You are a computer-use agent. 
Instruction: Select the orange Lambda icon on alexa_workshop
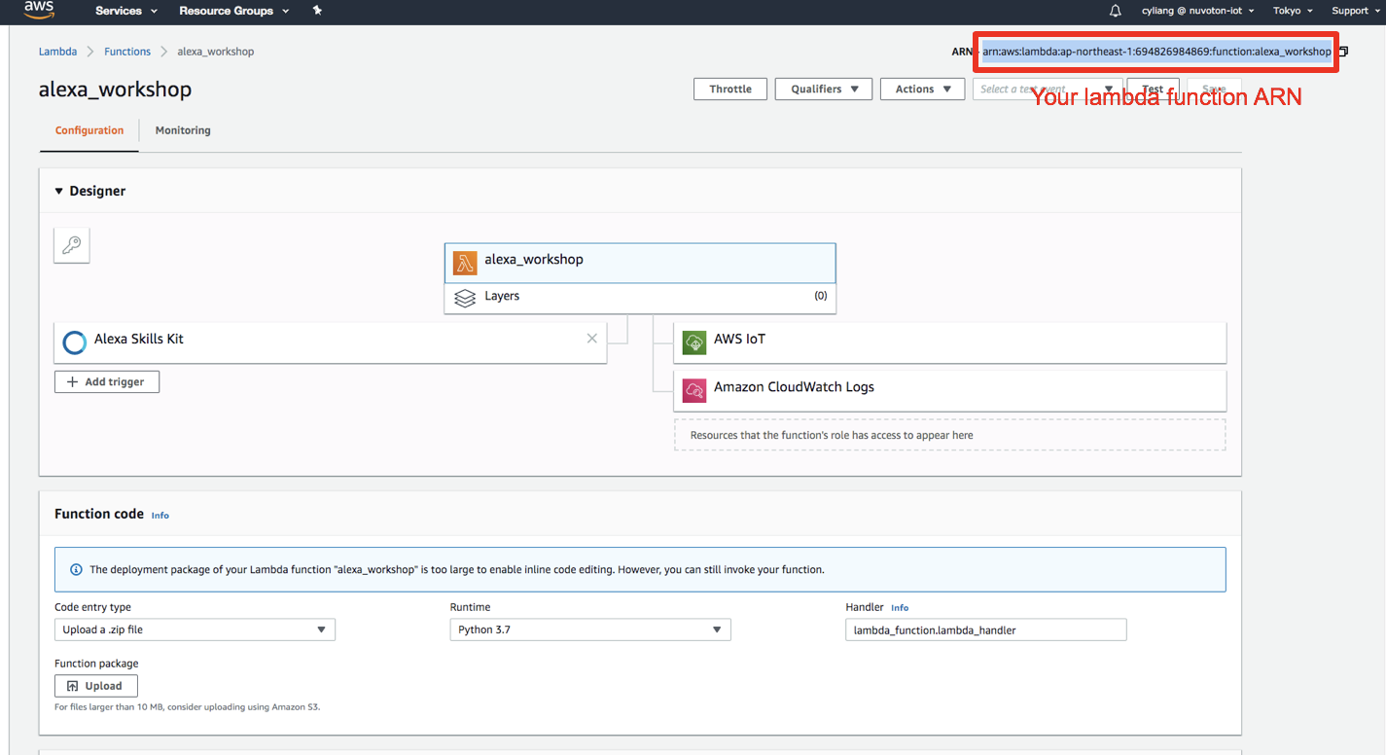[x=465, y=262]
